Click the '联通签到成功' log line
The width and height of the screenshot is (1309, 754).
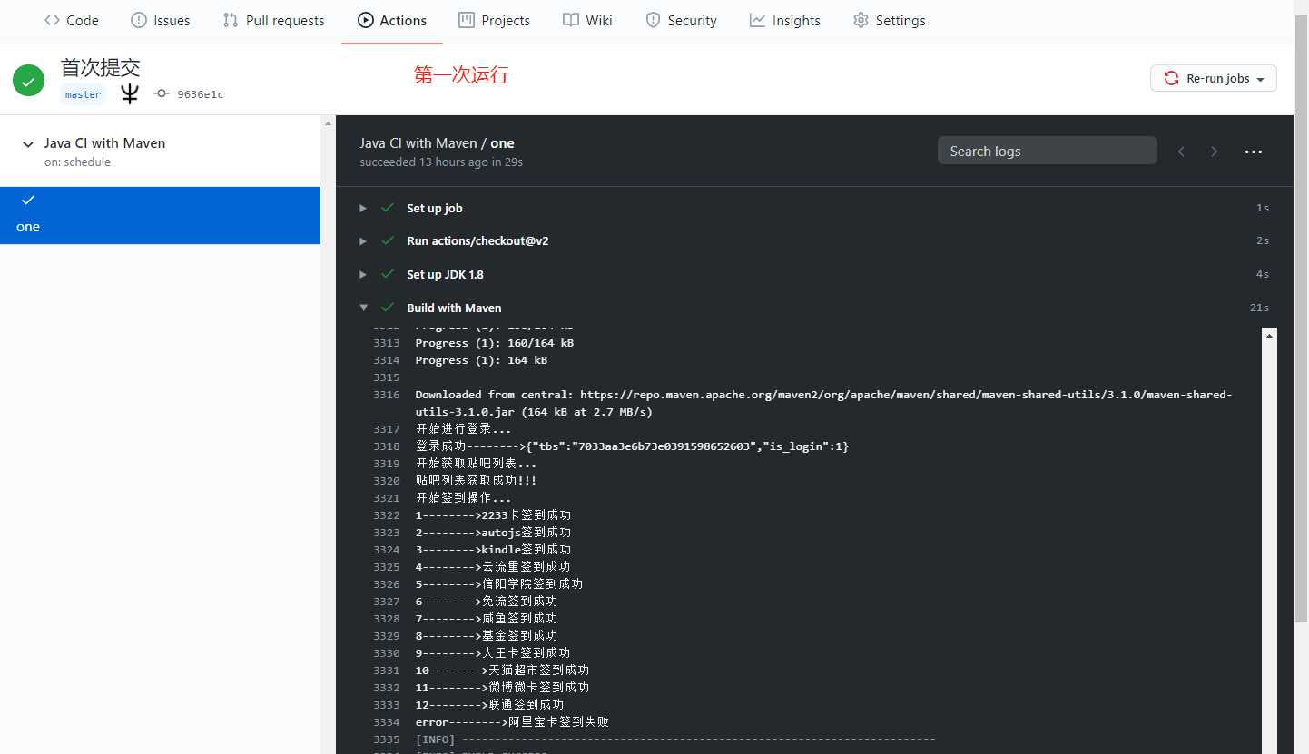489,705
